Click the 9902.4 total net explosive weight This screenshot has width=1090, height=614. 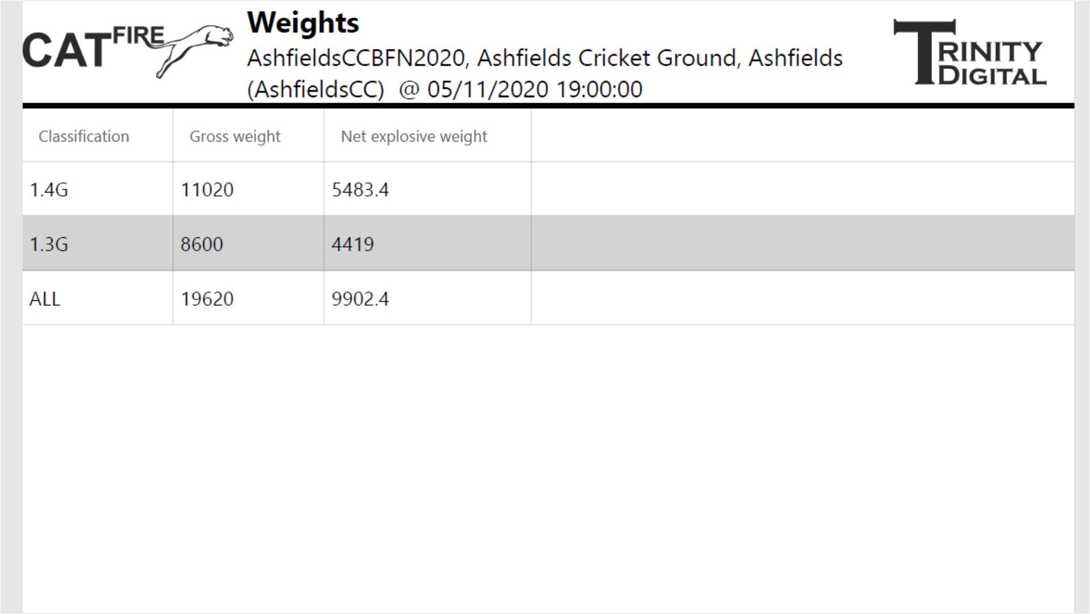click(360, 299)
